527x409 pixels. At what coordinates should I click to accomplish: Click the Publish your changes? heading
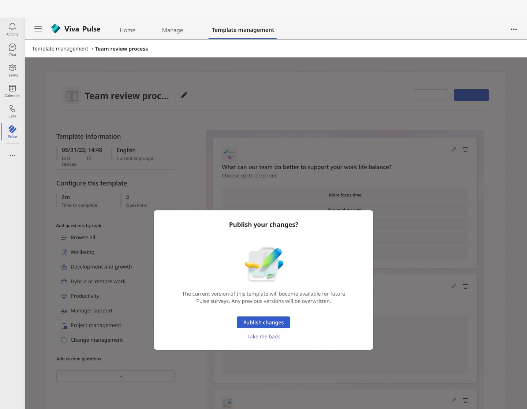pos(263,225)
